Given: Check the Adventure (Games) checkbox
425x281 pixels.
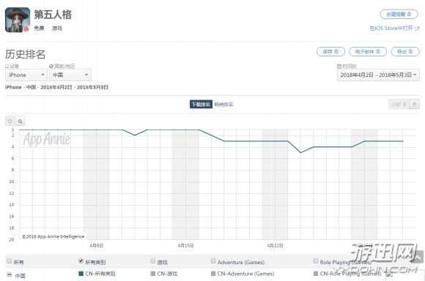Looking at the screenshot, I should coord(213,261).
